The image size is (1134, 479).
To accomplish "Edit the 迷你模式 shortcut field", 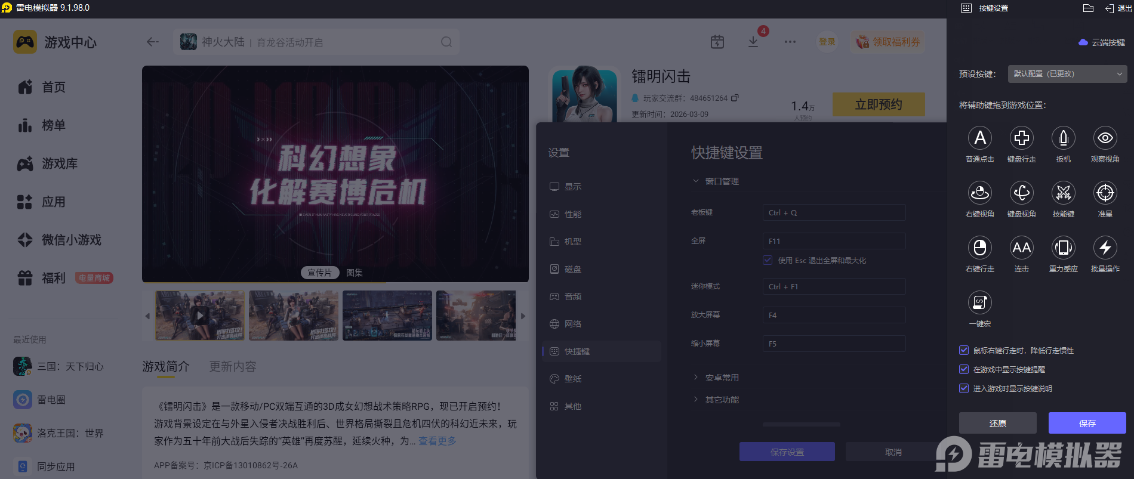I will point(834,286).
